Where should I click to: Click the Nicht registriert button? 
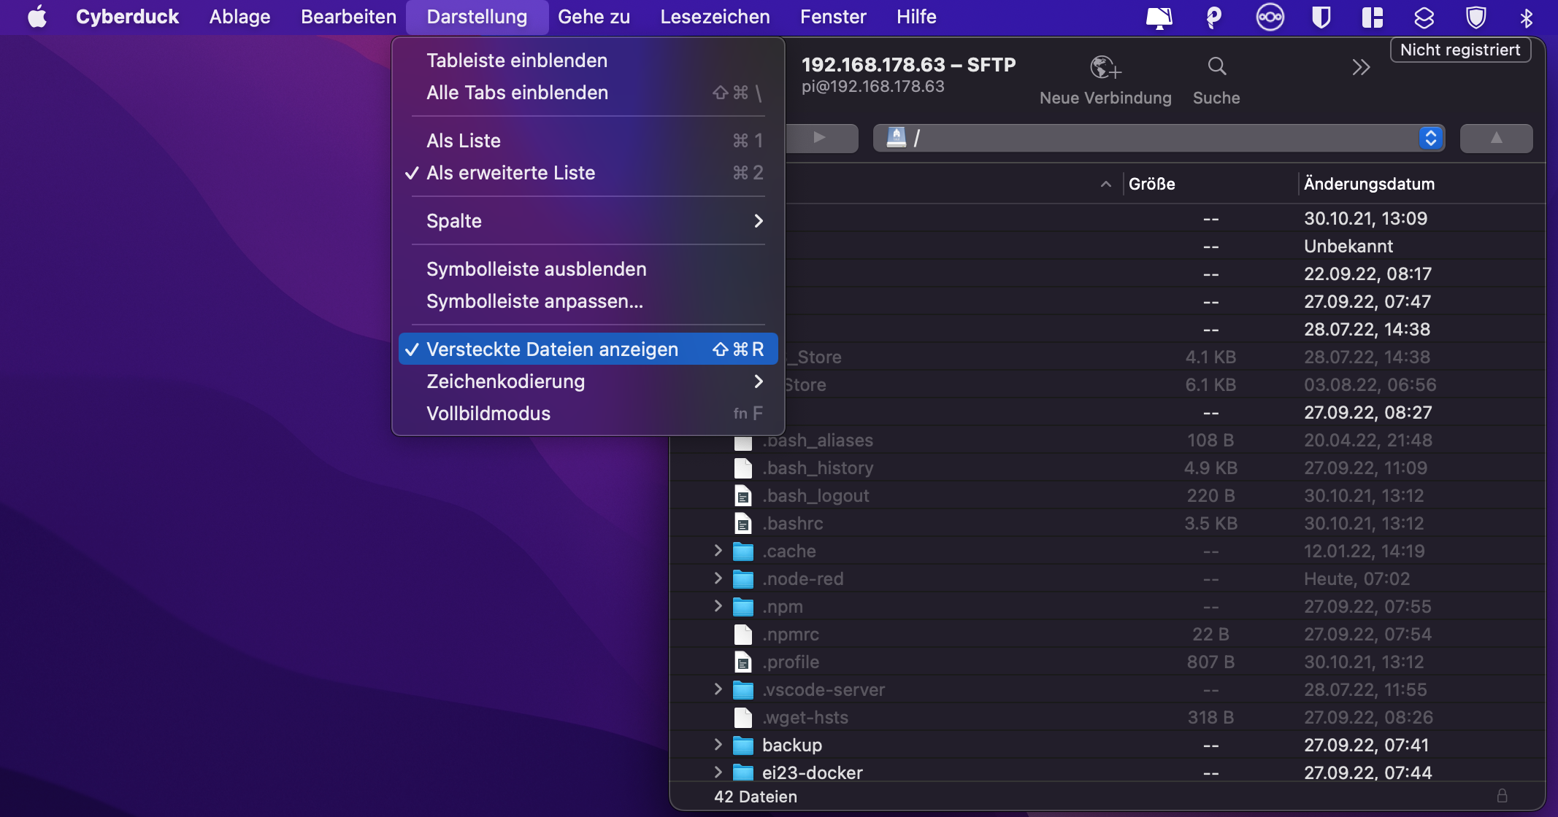coord(1459,50)
